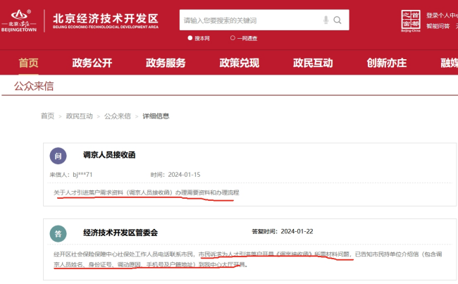Click the sender name bj***71
Viewport: 458px width, 284px height.
[82, 175]
